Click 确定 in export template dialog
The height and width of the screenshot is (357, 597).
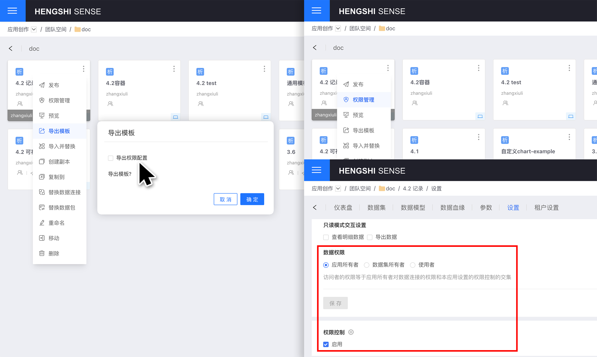coord(252,199)
